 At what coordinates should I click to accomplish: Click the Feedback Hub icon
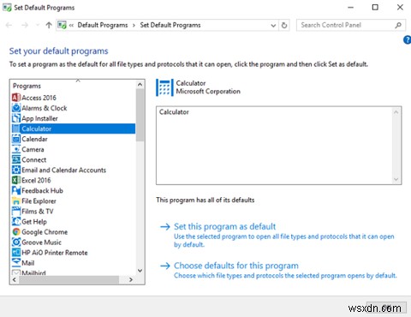pos(16,190)
